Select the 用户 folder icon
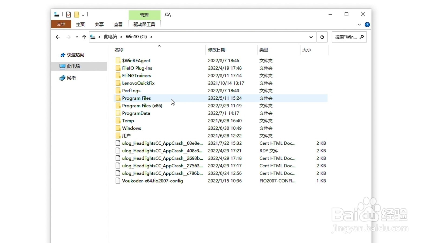The width and height of the screenshot is (432, 243). (x=118, y=136)
